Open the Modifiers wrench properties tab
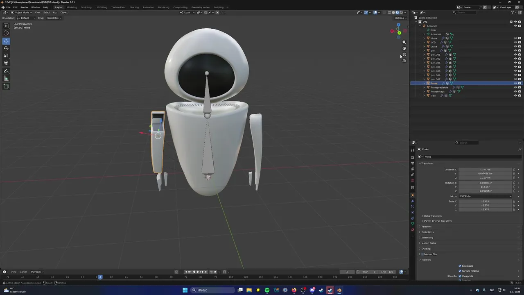524x295 pixels. (x=413, y=201)
